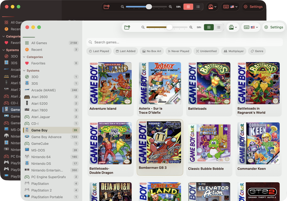
Task: Open the Genre filter
Action: click(x=257, y=51)
